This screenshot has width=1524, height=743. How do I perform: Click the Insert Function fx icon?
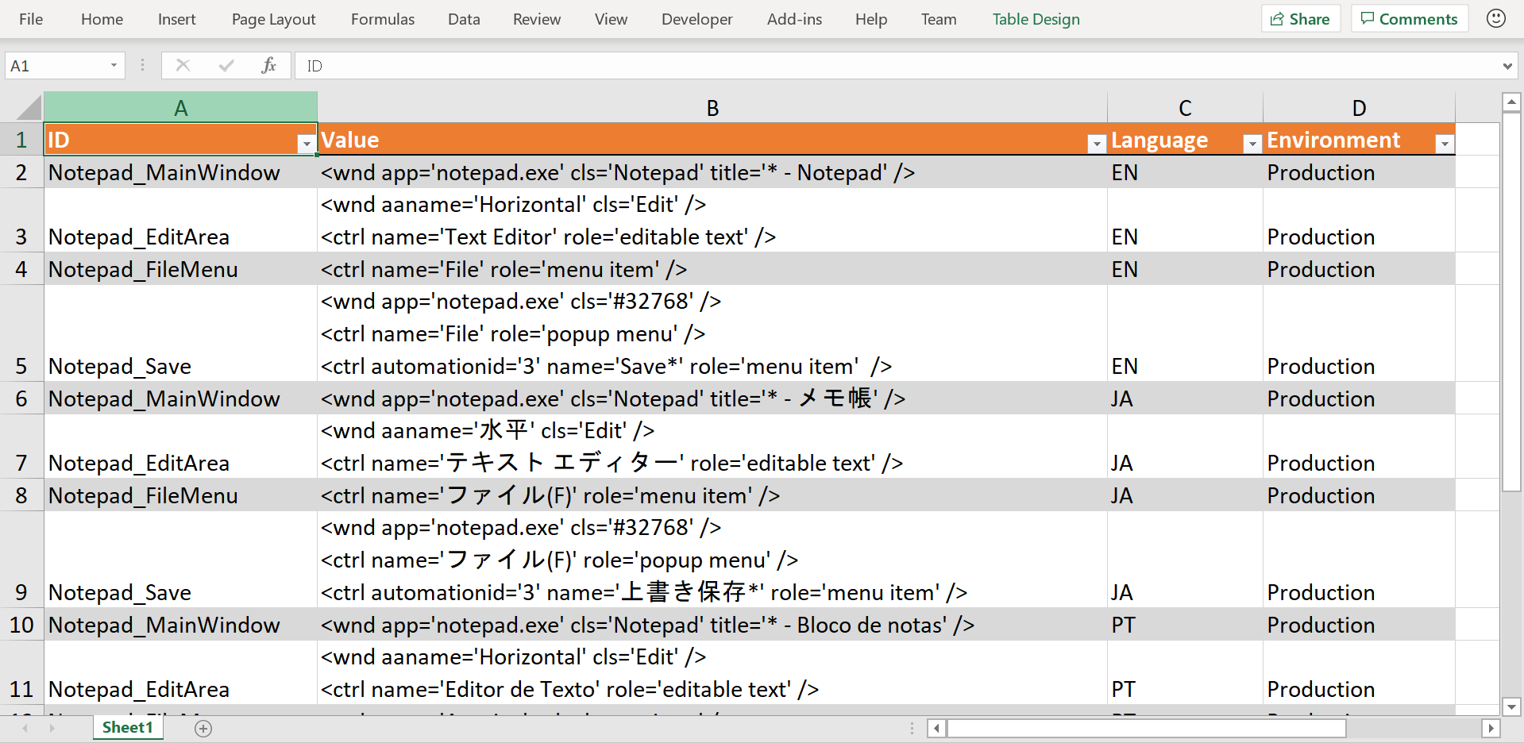268,65
